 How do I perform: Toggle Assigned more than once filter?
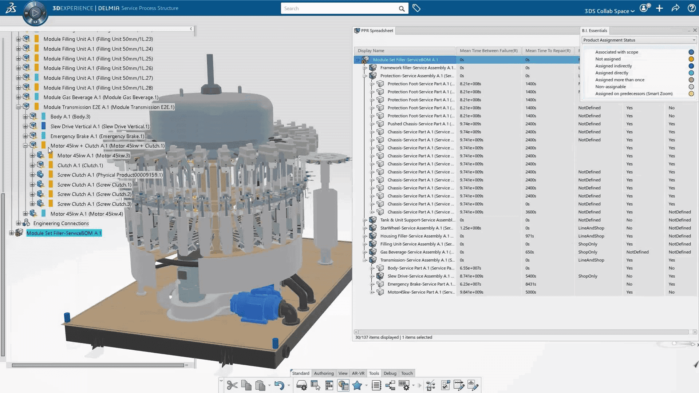(691, 80)
